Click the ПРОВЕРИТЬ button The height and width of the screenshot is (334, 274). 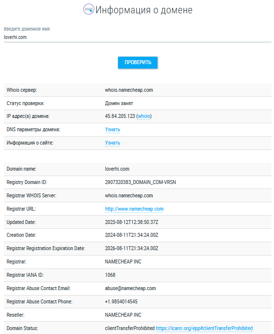coord(138,63)
